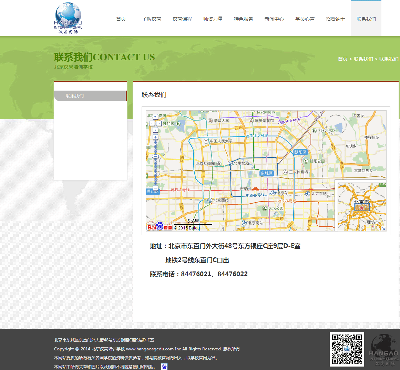Click the 东坝乡 label on the map
400x370 pixels.
350,146
